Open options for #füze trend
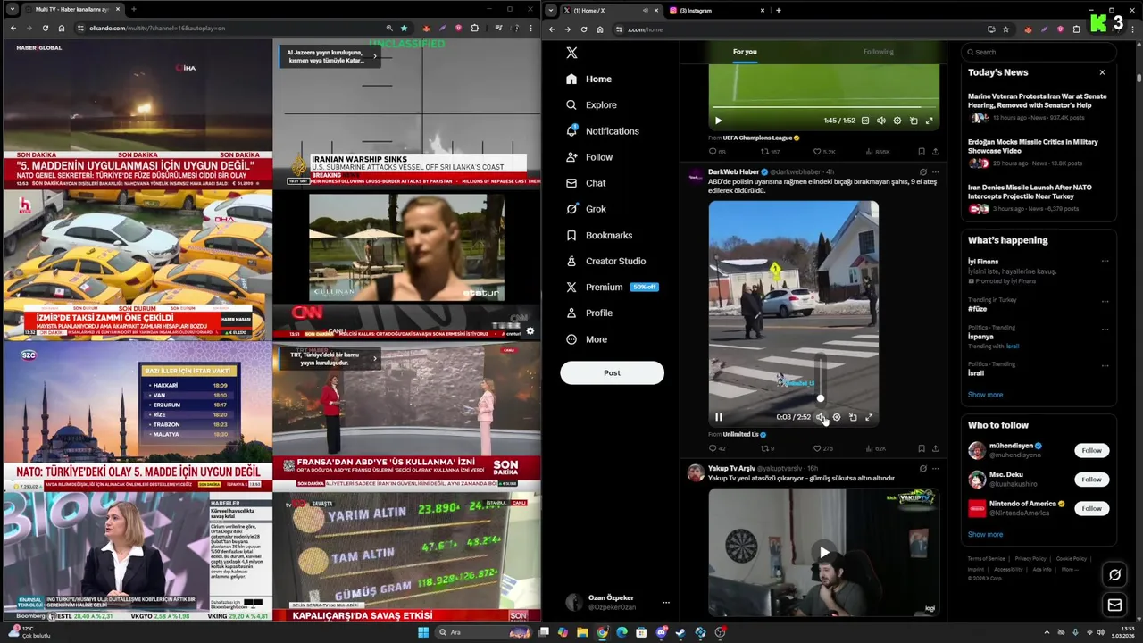The height and width of the screenshot is (643, 1143). pyautogui.click(x=1105, y=301)
